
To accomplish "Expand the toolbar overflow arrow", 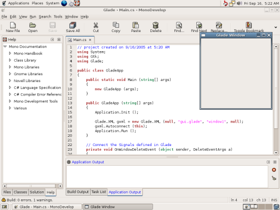I will [x=276, y=27].
